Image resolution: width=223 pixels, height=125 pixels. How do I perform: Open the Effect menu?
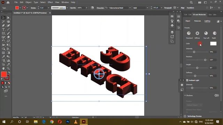tap(50, 2)
